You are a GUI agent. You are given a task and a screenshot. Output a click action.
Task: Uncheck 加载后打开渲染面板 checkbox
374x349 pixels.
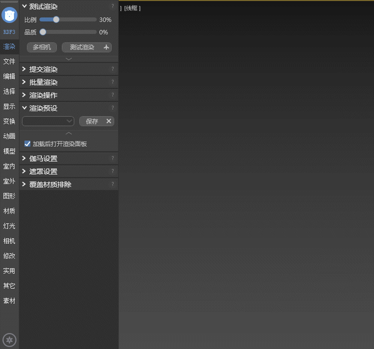(x=27, y=144)
